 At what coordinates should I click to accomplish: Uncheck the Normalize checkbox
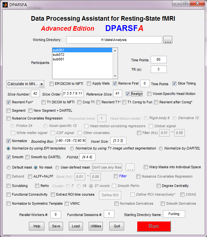8,141
